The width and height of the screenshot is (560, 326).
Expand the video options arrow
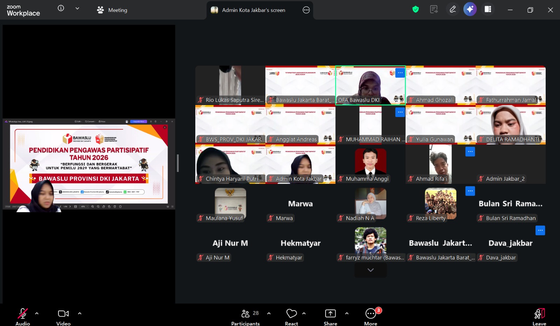[80, 313]
